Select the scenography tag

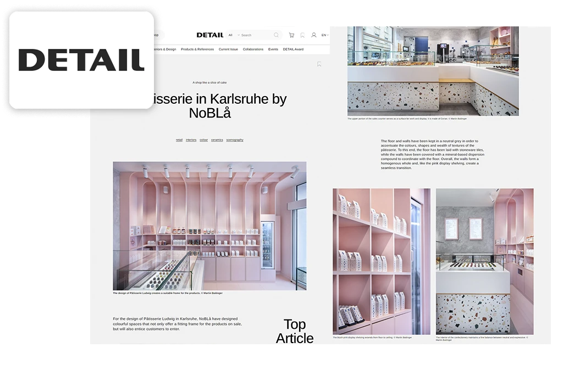pos(235,140)
